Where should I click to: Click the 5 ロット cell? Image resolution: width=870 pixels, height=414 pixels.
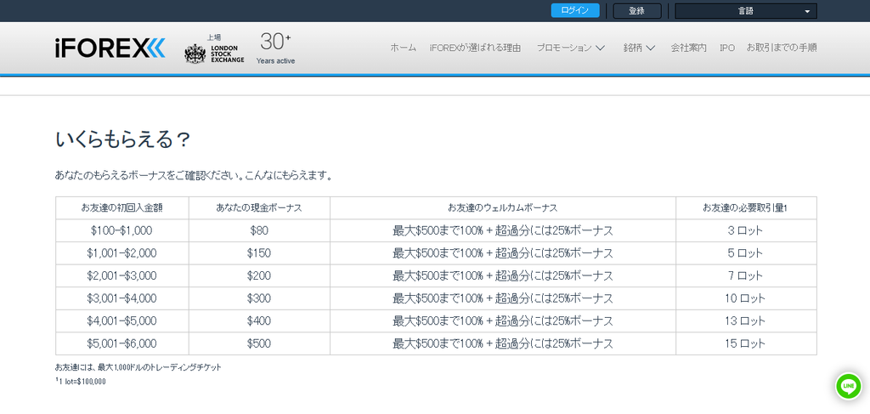coord(746,253)
